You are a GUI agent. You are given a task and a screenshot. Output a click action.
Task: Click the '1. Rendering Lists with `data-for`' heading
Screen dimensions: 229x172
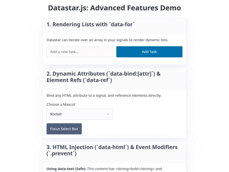tap(91, 25)
